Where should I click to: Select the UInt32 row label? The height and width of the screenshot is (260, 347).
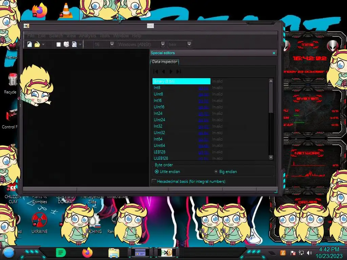click(159, 133)
